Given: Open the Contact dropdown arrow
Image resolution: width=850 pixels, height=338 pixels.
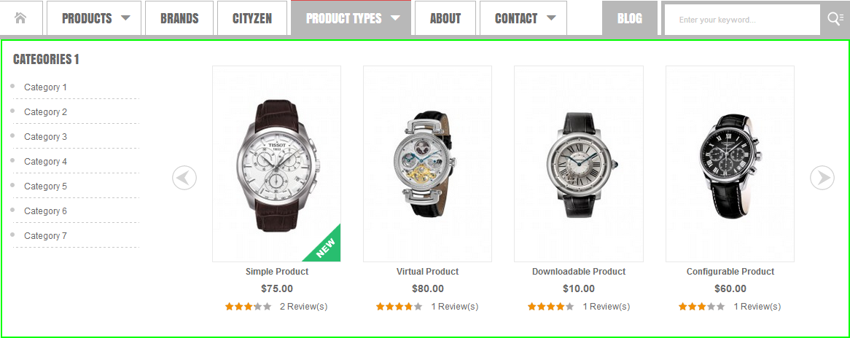Looking at the screenshot, I should tap(551, 18).
